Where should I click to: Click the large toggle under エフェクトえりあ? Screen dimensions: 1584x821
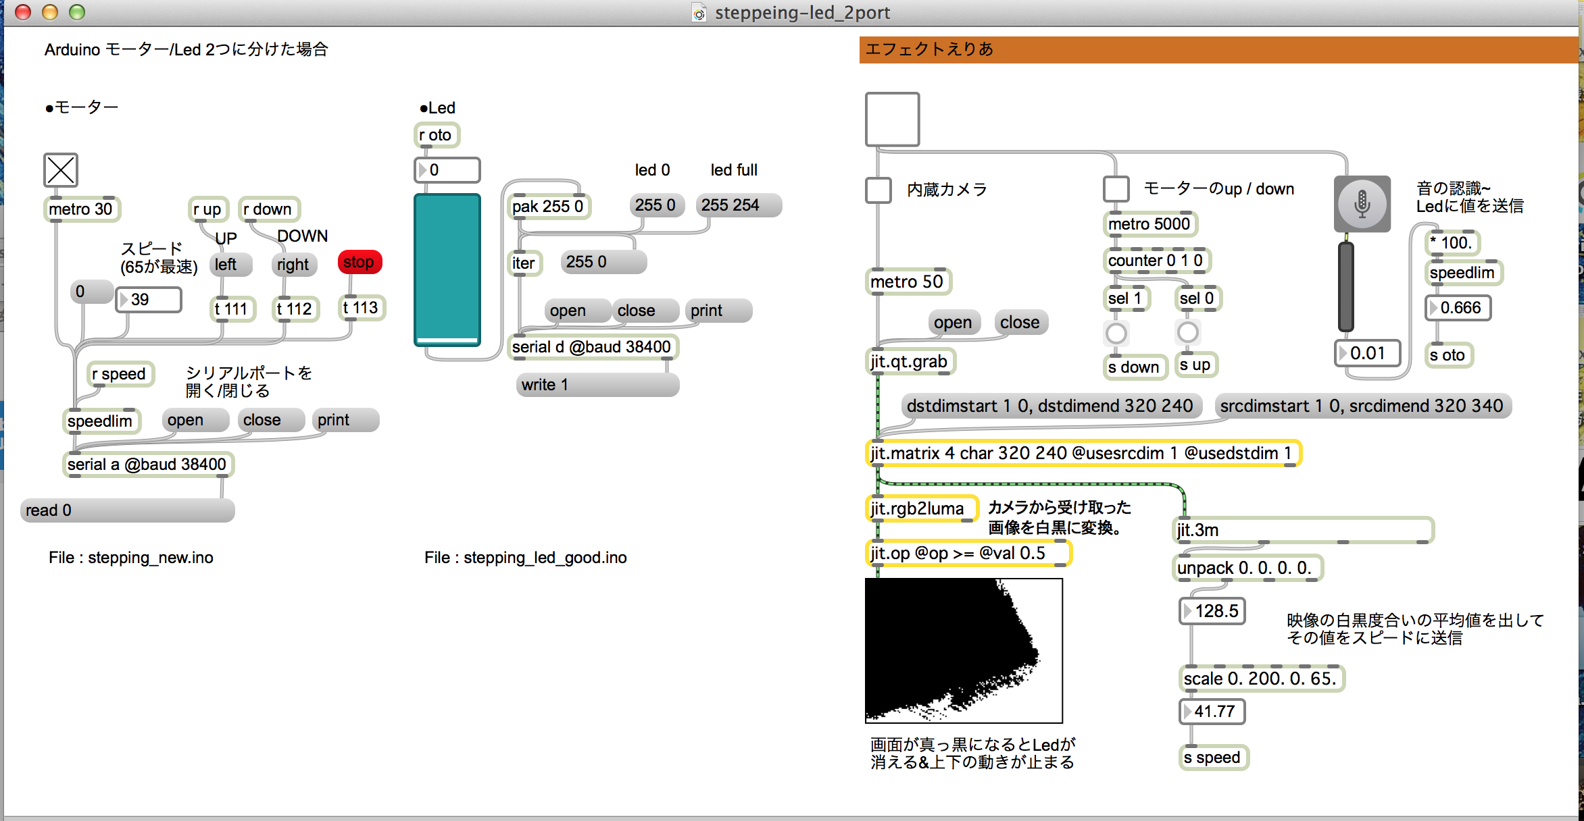[x=892, y=120]
